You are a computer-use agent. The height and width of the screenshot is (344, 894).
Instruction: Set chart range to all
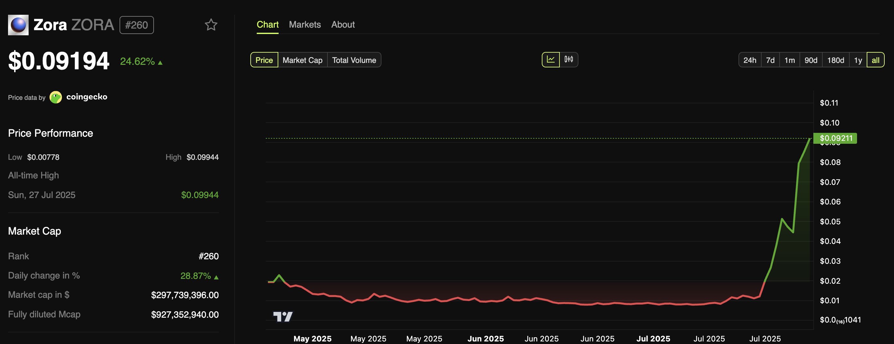[x=875, y=60]
